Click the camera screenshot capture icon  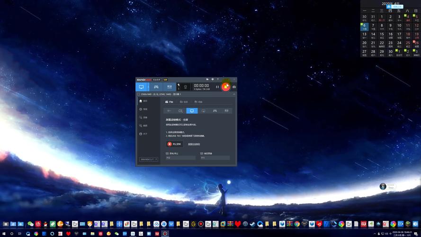[x=234, y=87]
